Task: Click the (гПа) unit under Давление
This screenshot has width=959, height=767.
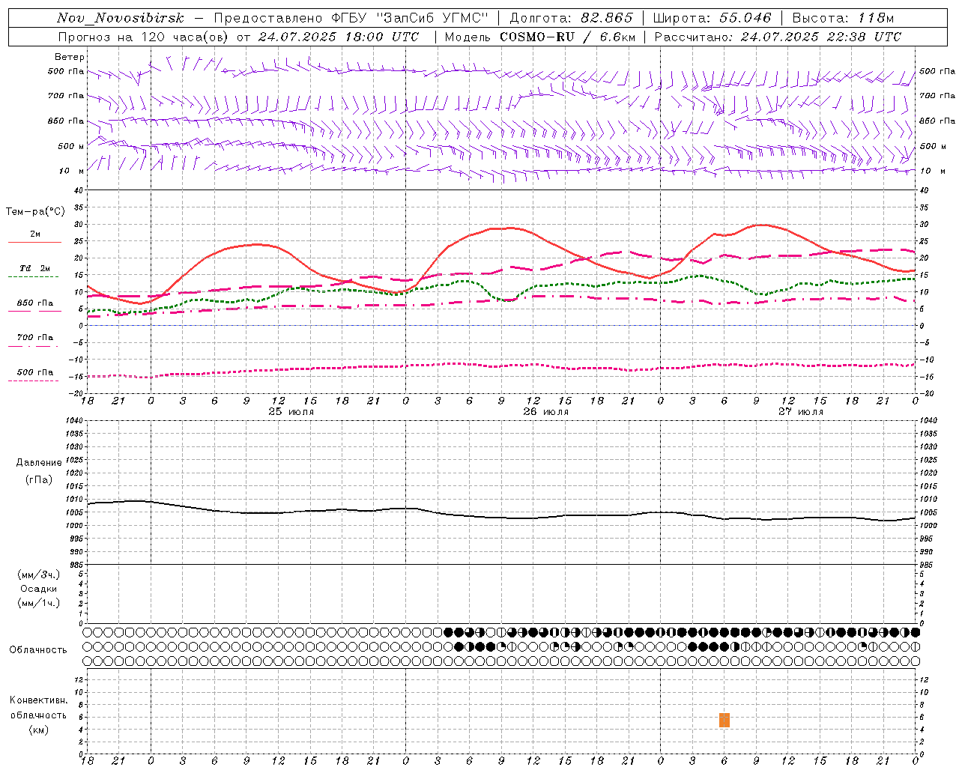Action: tap(39, 479)
